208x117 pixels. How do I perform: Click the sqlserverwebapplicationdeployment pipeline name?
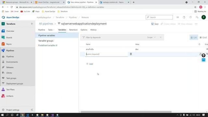pyautogui.click(x=84, y=24)
